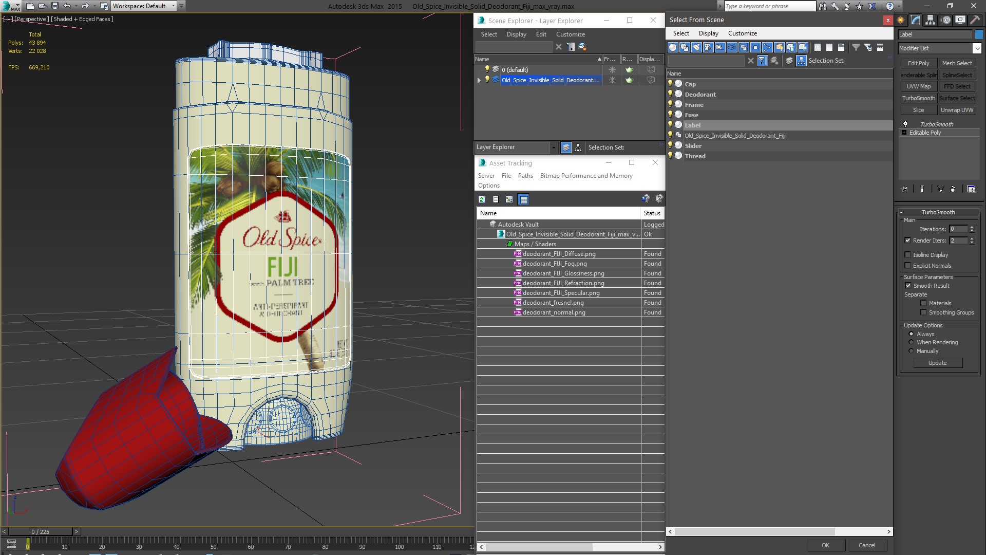Click Invert Selection icon in Select From Scene
The width and height of the screenshot is (986, 555).
pos(841,47)
